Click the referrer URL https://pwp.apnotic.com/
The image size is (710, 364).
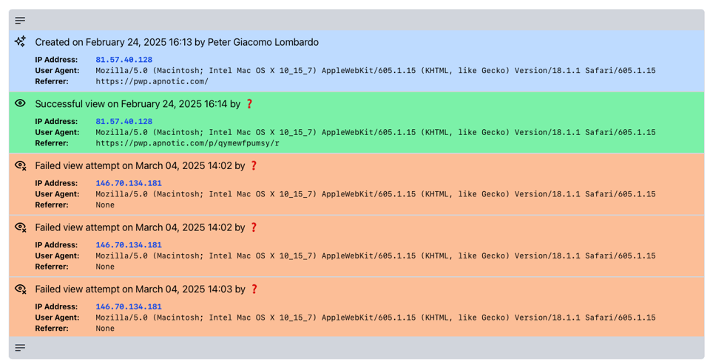click(x=152, y=81)
